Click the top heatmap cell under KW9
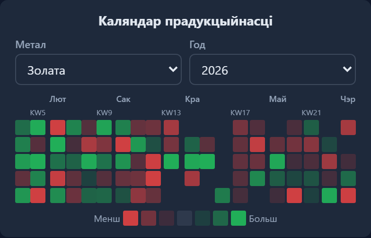Screen dimensions: 371x238 pos(104,127)
